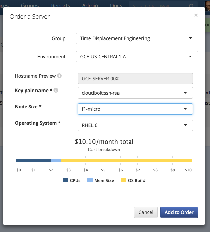Open the Key pair name dropdown

pos(135,93)
